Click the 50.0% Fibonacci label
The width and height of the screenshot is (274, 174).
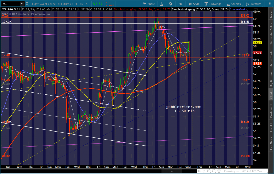tap(6, 156)
